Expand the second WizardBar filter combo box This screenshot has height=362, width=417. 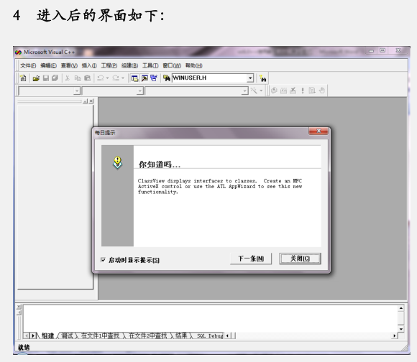[x=140, y=90]
